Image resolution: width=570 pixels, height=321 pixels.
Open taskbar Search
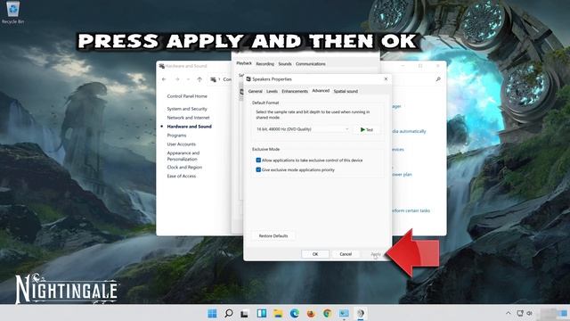click(x=229, y=313)
